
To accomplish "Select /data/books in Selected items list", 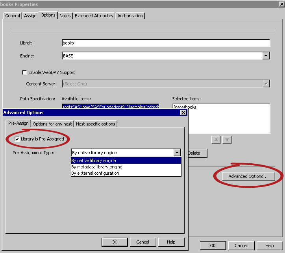I will tap(185, 107).
